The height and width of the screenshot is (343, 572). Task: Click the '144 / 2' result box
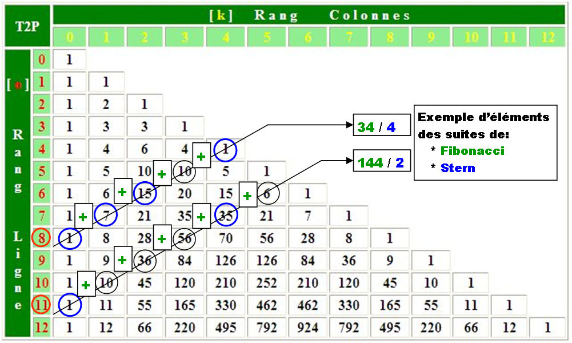(382, 160)
